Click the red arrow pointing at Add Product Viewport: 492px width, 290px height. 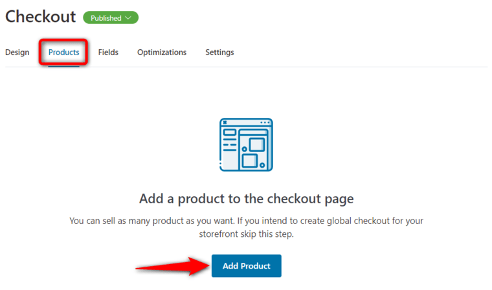click(173, 266)
